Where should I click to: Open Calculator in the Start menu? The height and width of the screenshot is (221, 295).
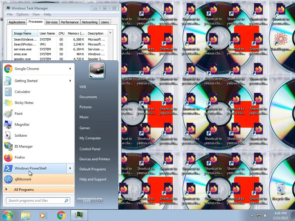[39, 92]
